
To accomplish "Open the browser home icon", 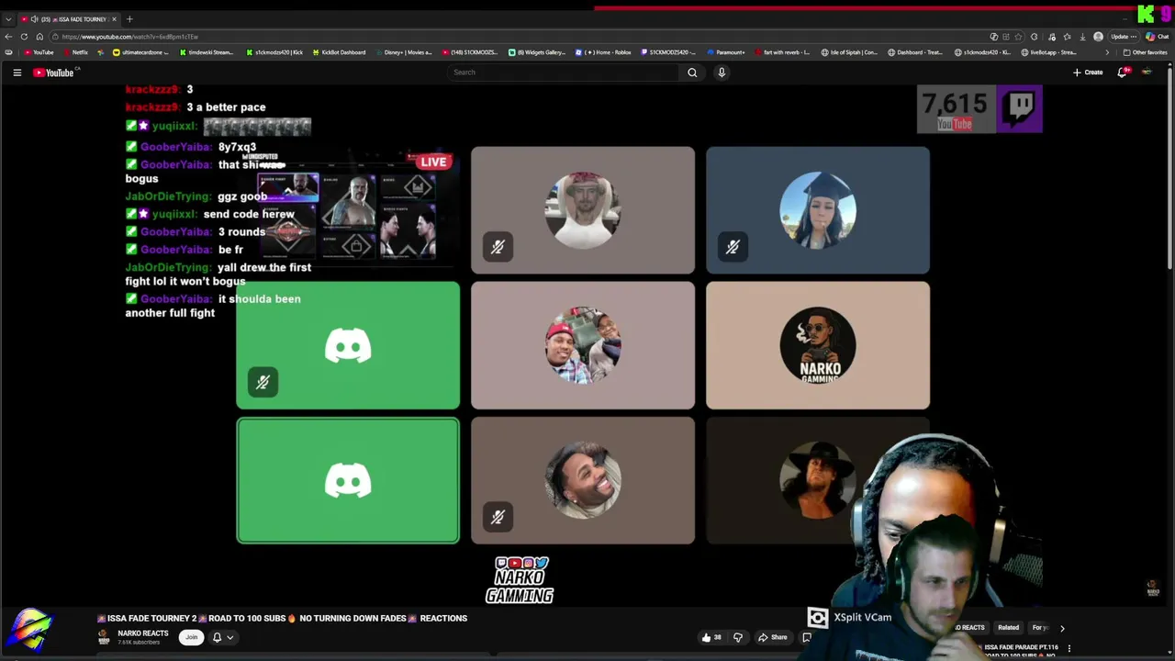I will (39, 37).
